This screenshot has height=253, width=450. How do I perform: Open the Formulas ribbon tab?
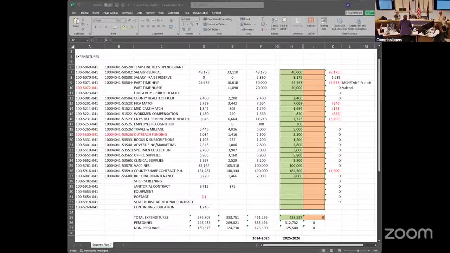pyautogui.click(x=127, y=13)
